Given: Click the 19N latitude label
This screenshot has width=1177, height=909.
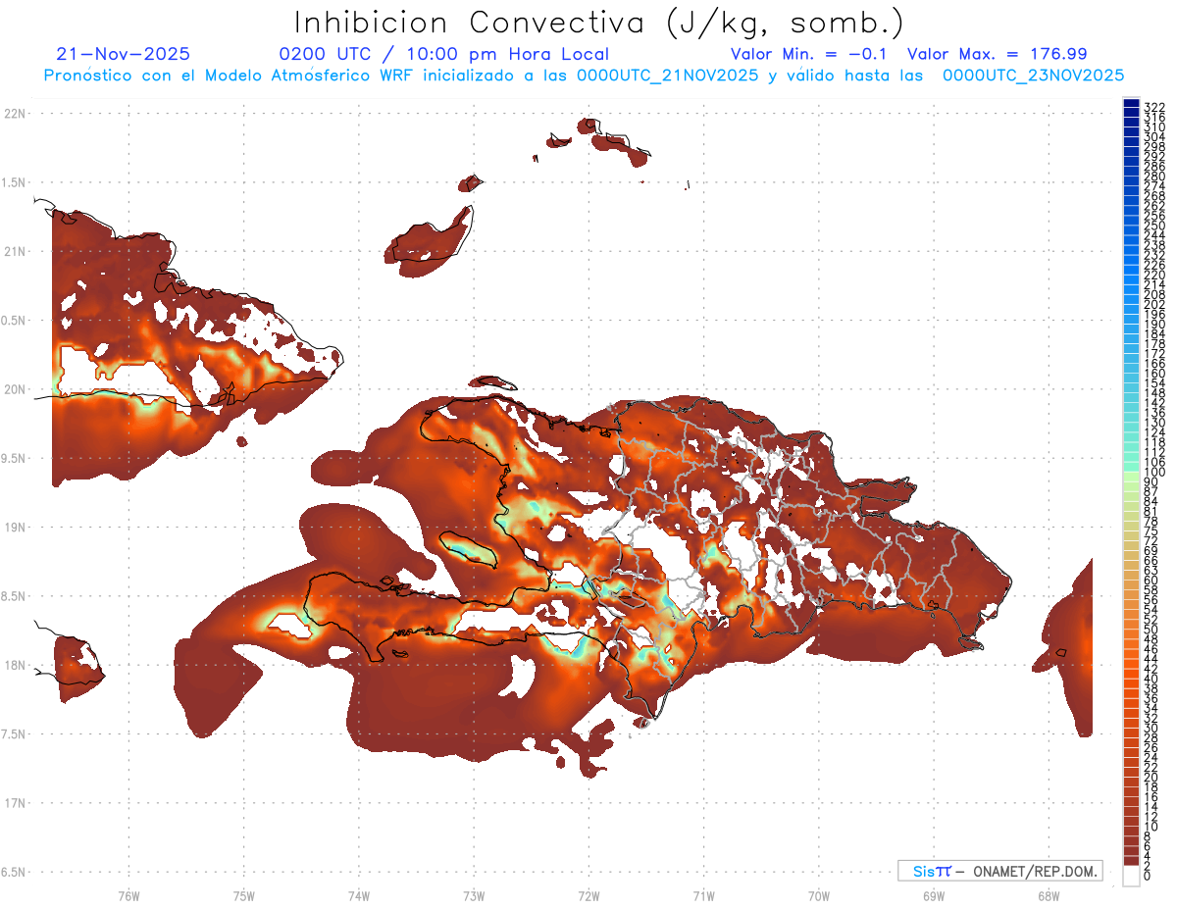Looking at the screenshot, I should [x=15, y=527].
